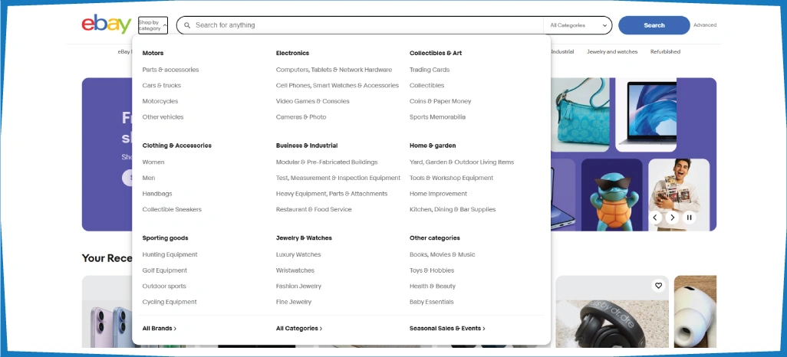
Task: Select Cell Phones, Smart Watches & Accessories
Action: 337,85
